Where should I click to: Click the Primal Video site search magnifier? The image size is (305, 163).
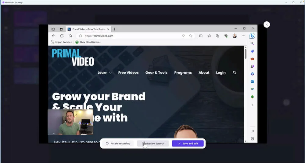(x=235, y=73)
